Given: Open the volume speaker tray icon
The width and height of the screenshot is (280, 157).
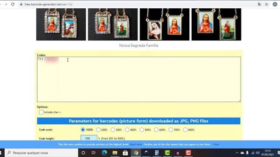Looking at the screenshot, I should click(x=258, y=153).
